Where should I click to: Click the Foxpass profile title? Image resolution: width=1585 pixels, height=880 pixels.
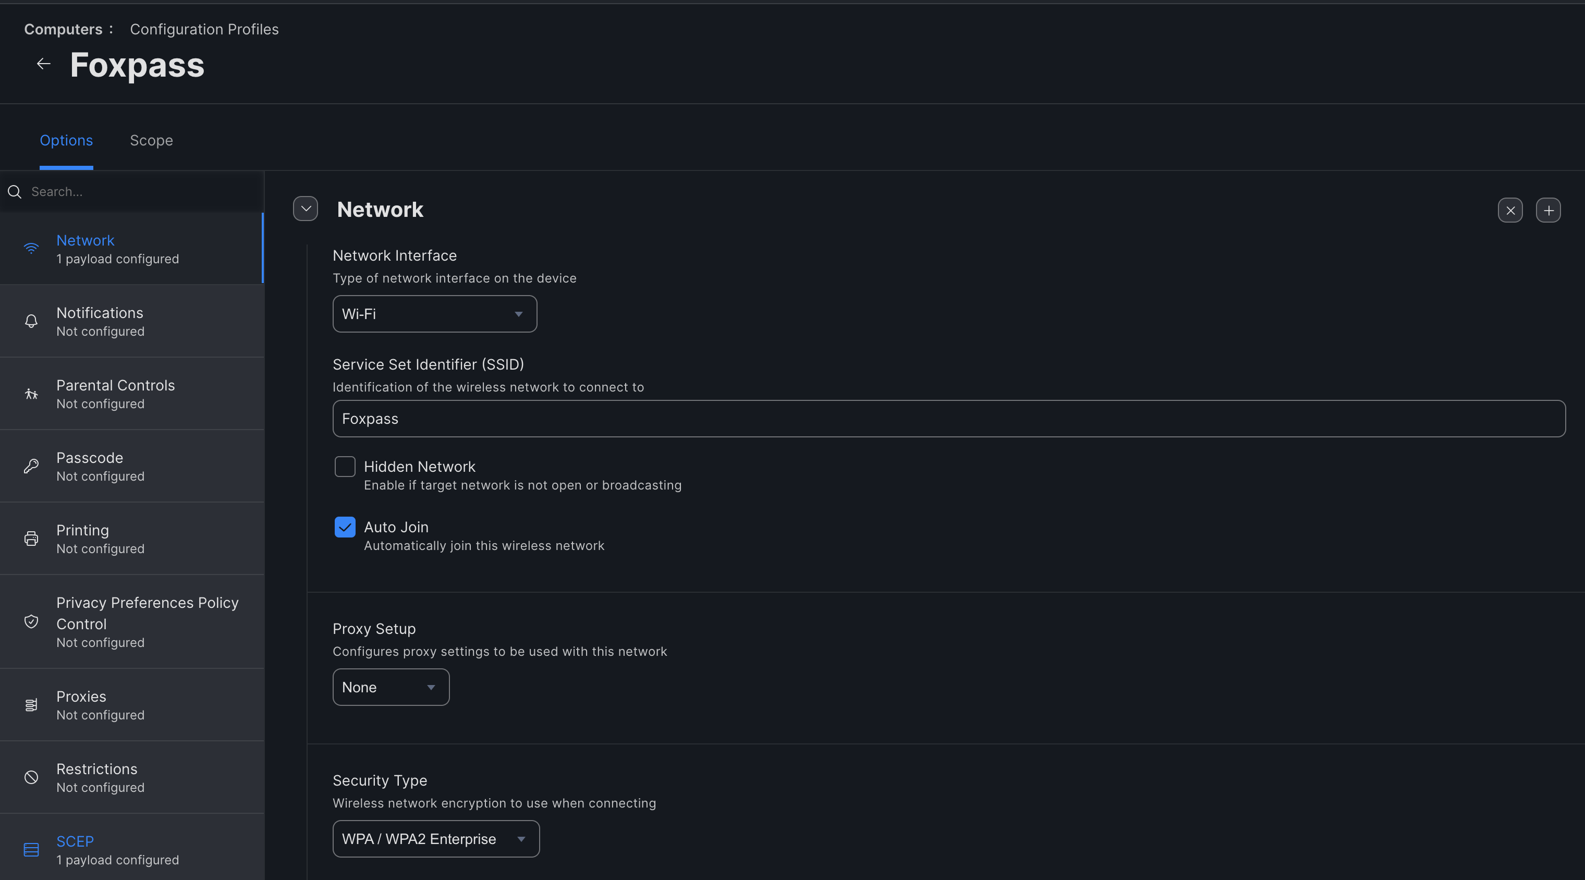pos(137,65)
